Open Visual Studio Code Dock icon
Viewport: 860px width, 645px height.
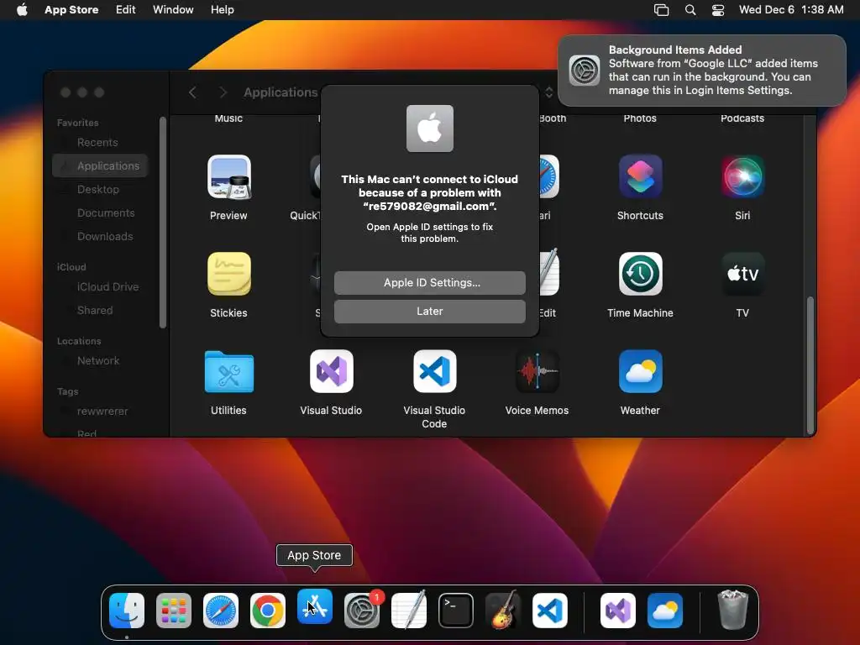549,610
